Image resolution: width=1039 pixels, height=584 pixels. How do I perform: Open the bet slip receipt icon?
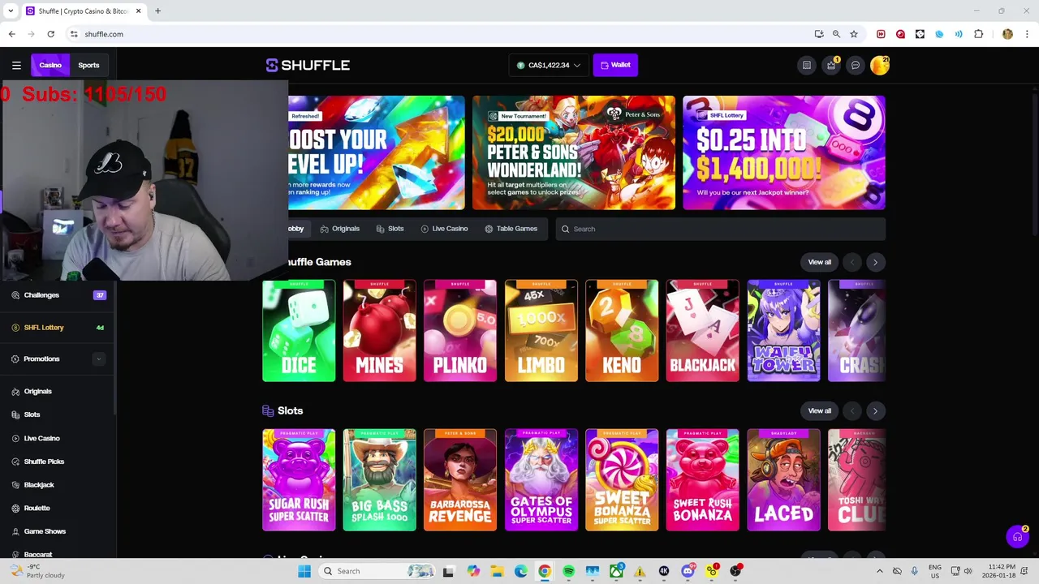806,65
